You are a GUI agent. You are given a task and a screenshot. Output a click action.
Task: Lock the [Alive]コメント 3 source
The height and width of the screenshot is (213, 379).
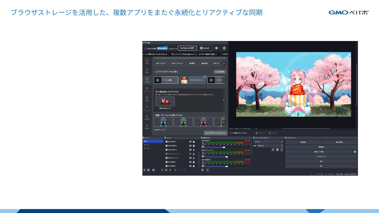point(194,158)
